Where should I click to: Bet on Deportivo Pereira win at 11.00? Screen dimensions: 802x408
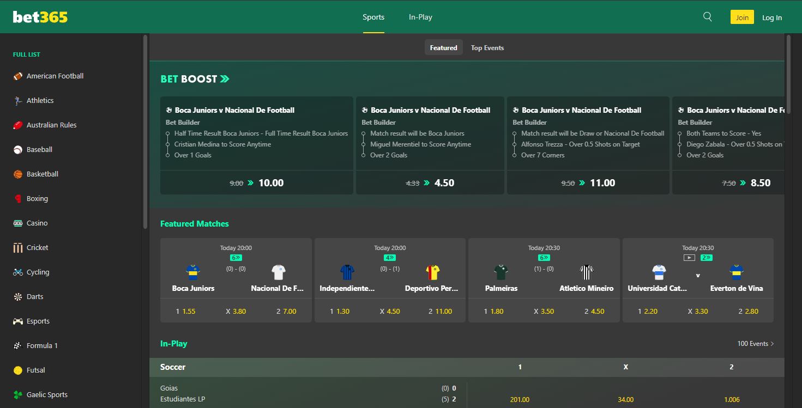point(441,312)
